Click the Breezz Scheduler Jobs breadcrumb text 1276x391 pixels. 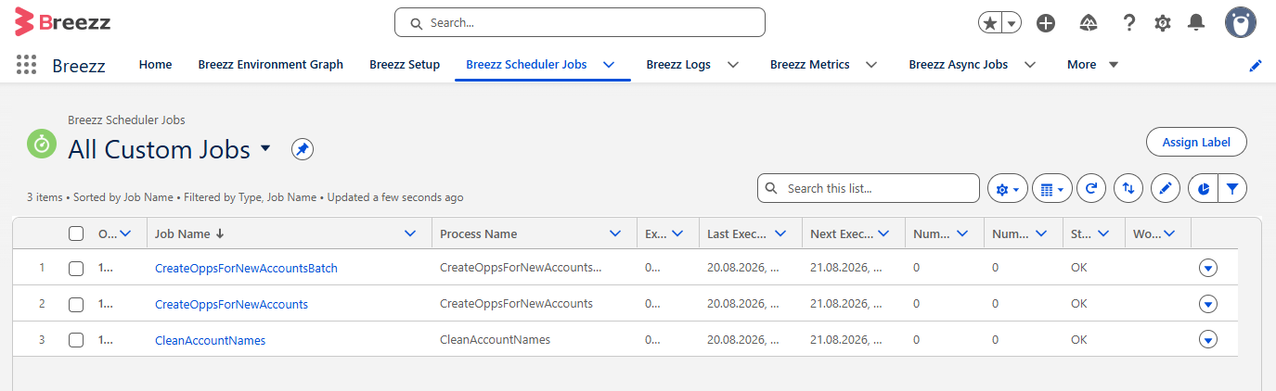(x=126, y=120)
